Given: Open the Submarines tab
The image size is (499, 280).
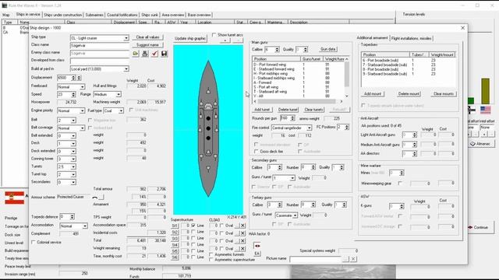Looking at the screenshot, I should (94, 15).
